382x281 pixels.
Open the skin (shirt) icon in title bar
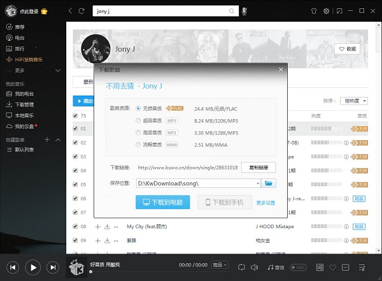click(313, 11)
